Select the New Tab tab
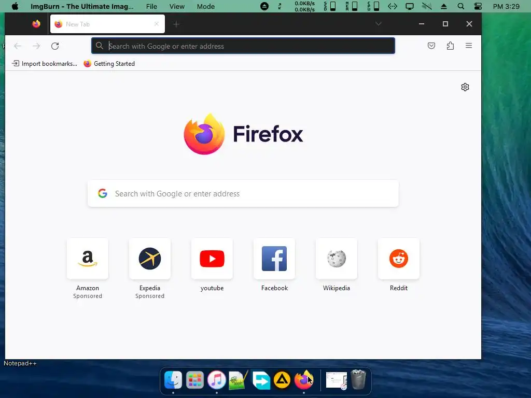This screenshot has height=398, width=531. tap(107, 24)
